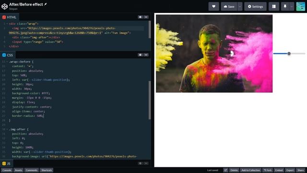Screen dimensions: 307x173
Task: Click the range slider thumb in preview
Action: (x=289, y=53)
